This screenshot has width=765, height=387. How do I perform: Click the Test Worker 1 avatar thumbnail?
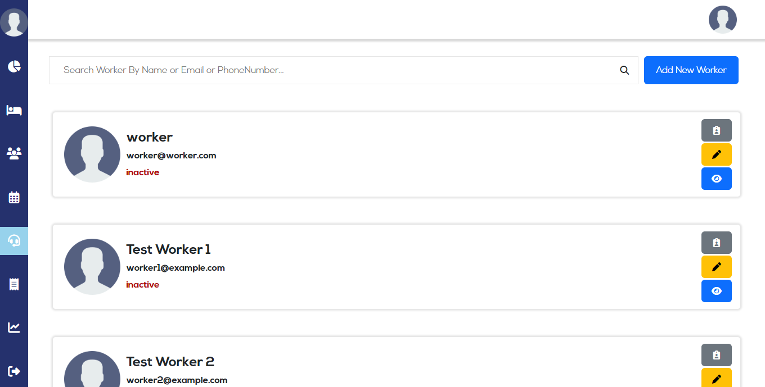coord(92,267)
